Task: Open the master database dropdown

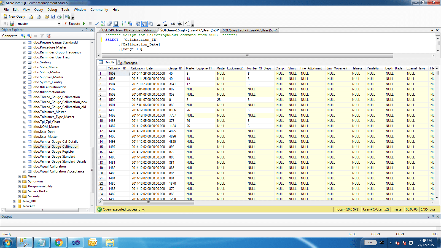Action: [59, 24]
